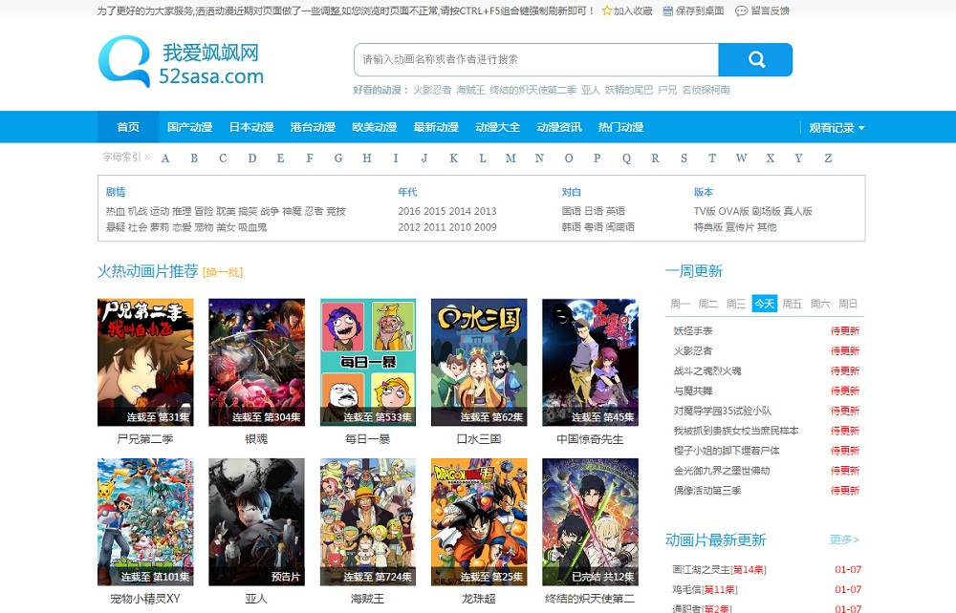Open 火影忍者 in weekly update list
The image size is (956, 613).
coord(692,350)
